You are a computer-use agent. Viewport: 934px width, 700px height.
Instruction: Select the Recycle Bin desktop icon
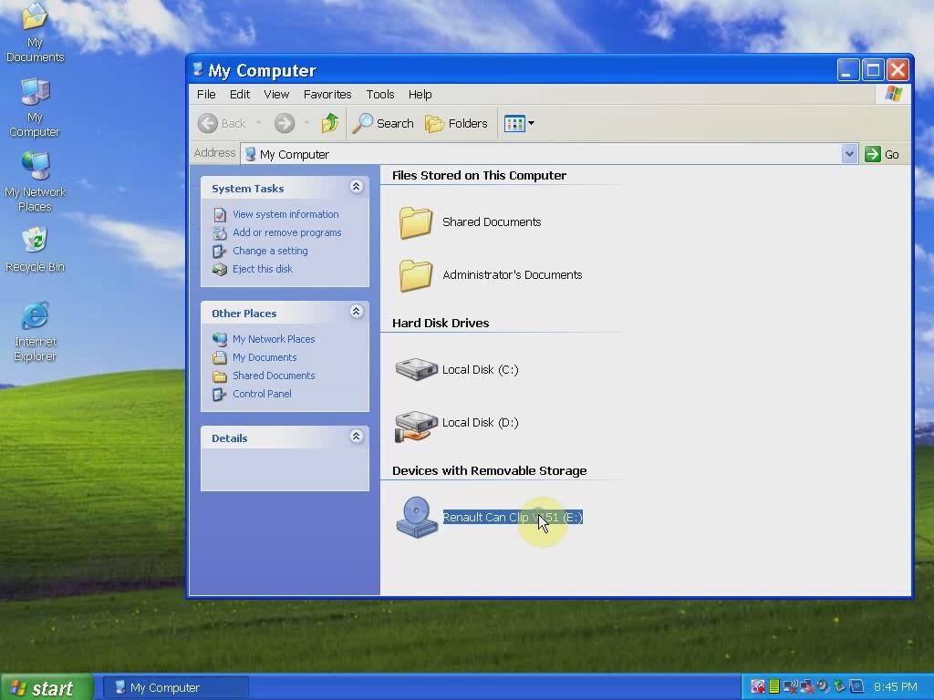point(35,250)
